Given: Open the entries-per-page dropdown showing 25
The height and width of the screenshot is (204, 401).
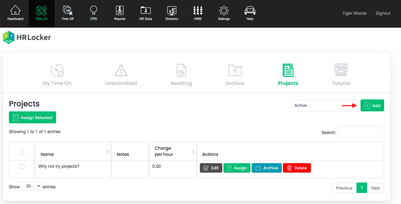Looking at the screenshot, I should point(31,186).
